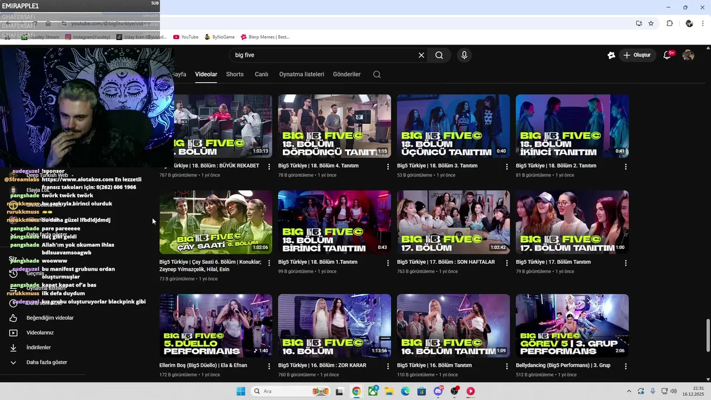Open the Instagram(Yuudey) bookmark
The width and height of the screenshot is (711, 400).
coord(87,37)
